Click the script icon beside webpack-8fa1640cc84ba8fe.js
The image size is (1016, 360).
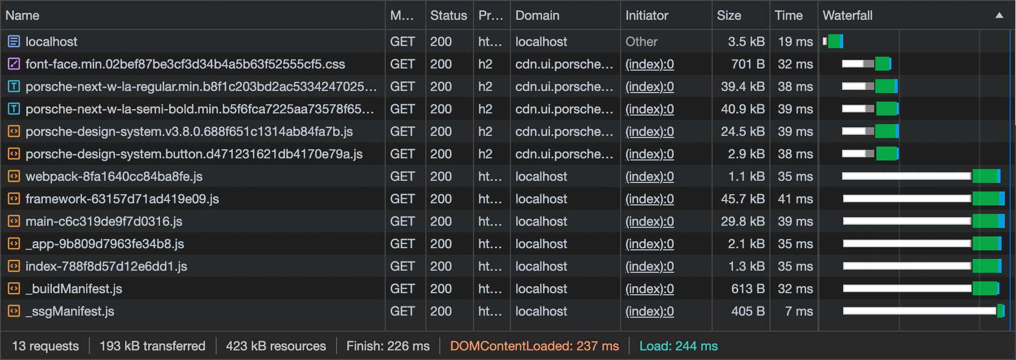[13, 176]
